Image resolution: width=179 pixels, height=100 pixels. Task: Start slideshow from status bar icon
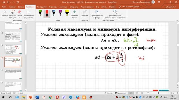point(148,93)
